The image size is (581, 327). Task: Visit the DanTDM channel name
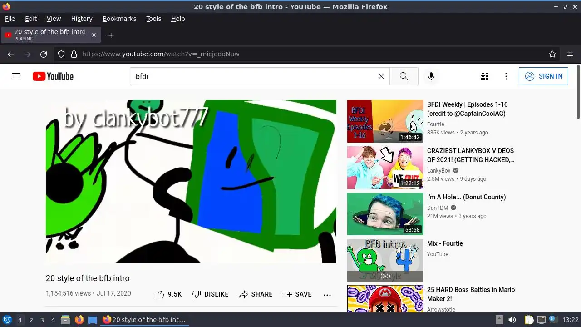[x=438, y=208]
